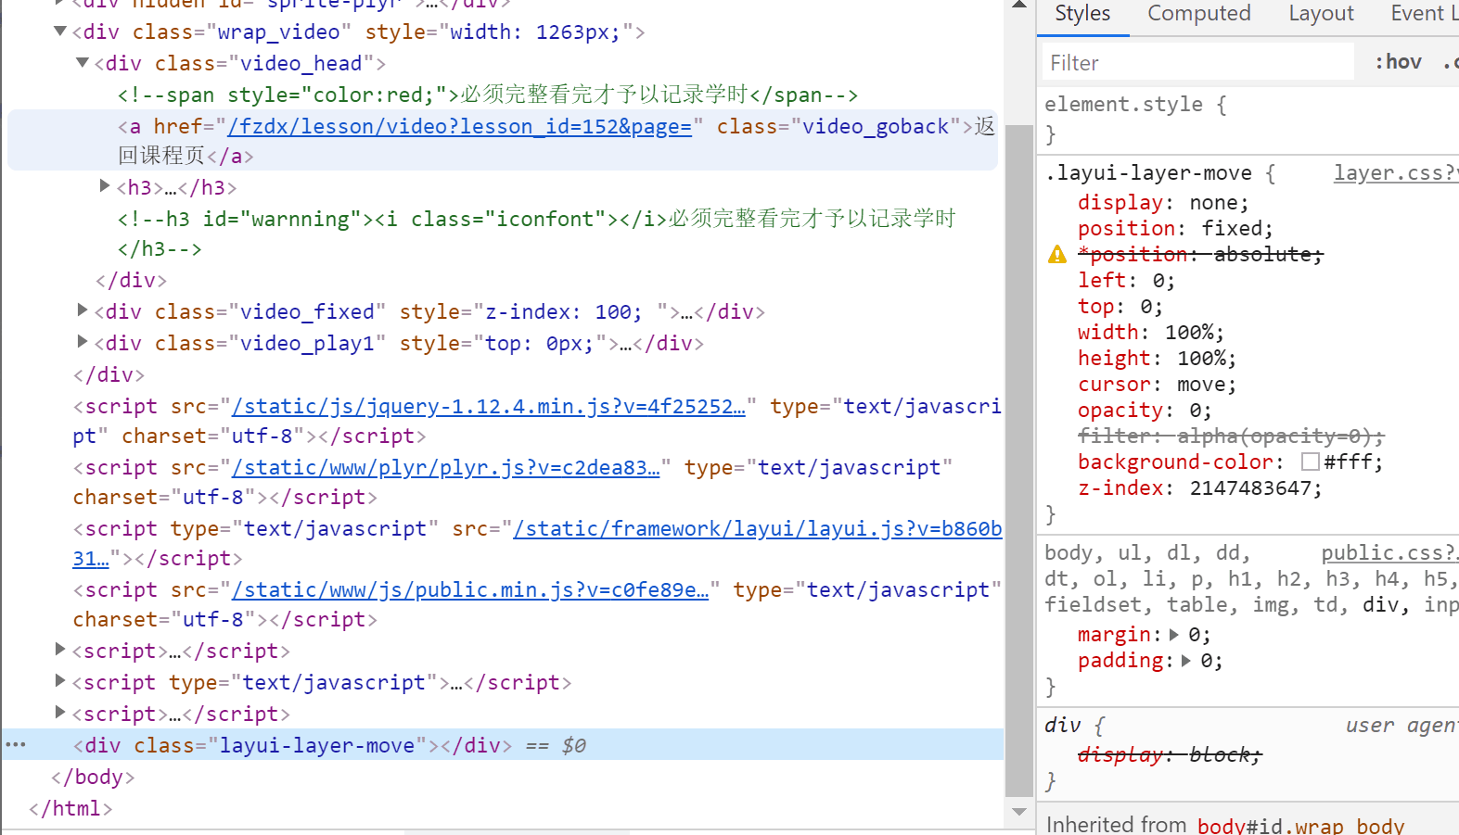
Task: Focus the styles Filter input field
Action: coord(1198,62)
